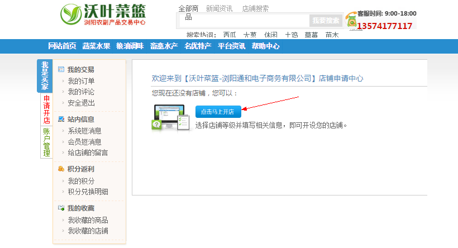Open 我的订单 in the sidebar
This screenshot has height=248, width=458.
(x=81, y=81)
